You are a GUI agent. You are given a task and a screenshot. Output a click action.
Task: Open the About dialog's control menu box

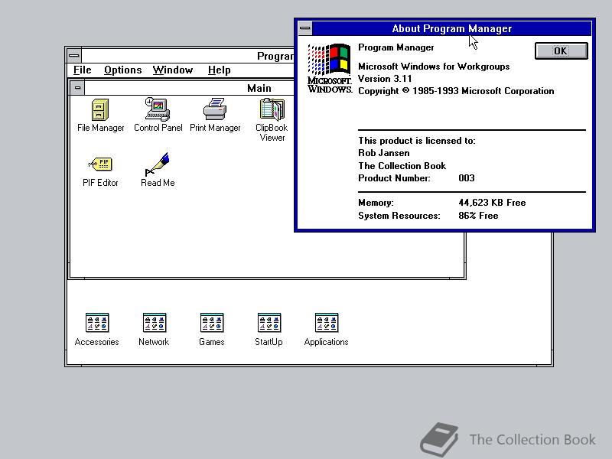click(x=305, y=28)
